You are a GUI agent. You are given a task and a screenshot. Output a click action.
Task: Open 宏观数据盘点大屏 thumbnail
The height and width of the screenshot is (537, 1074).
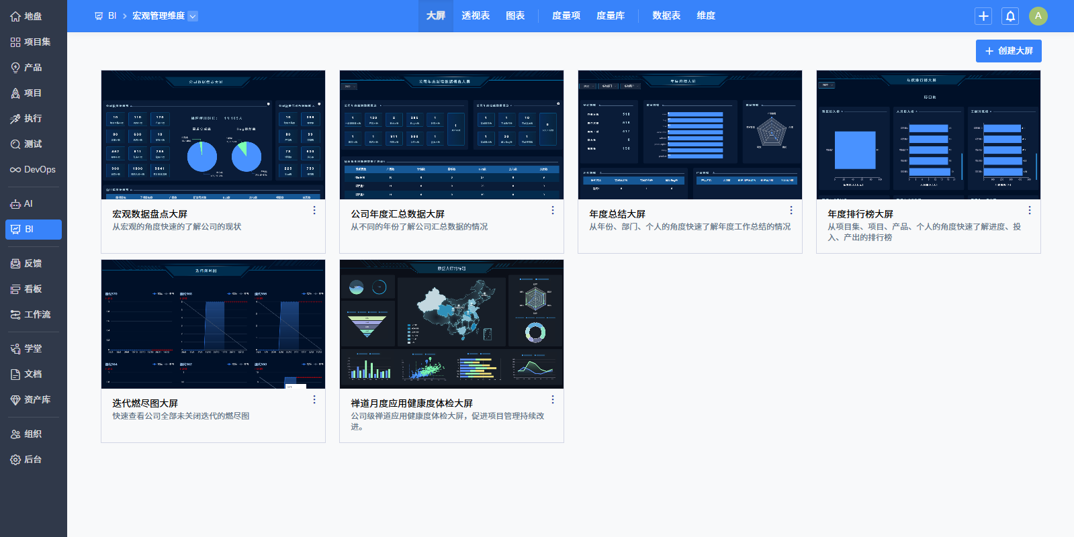(x=213, y=135)
